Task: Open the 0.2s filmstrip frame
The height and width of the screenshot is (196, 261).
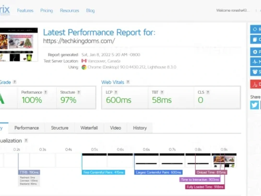Action: [17, 160]
